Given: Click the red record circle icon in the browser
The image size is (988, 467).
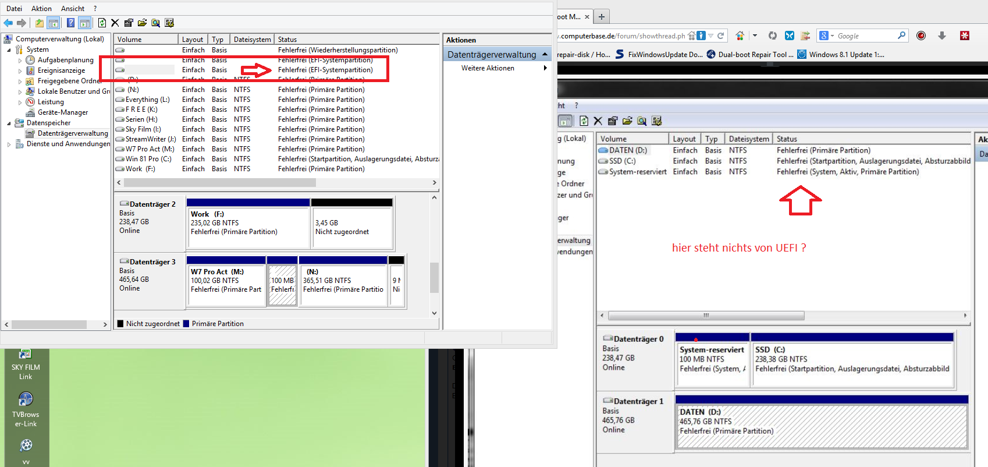Looking at the screenshot, I should tap(921, 36).
